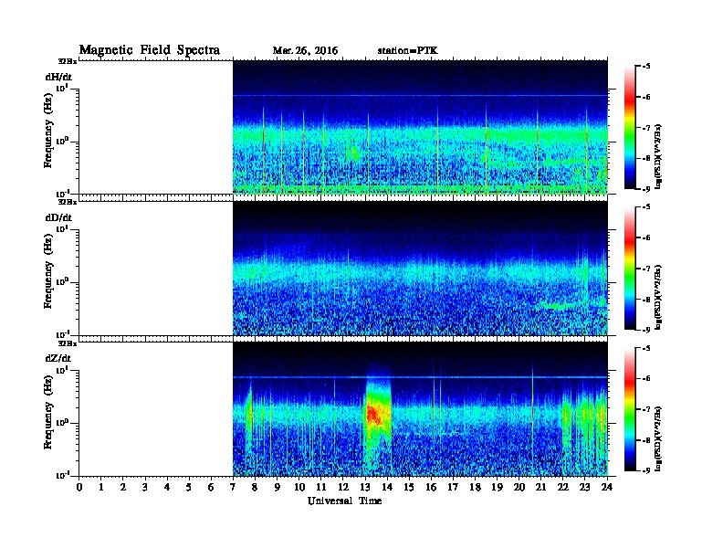723x559 pixels.
Task: Click the "-9" value on dZ/dt color scale
Action: coord(646,470)
